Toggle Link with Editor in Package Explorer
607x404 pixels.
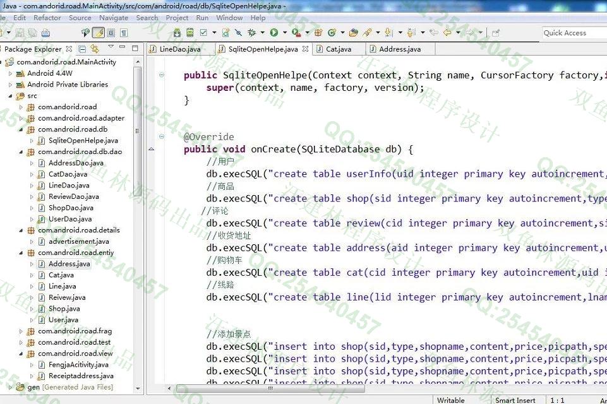[95, 49]
